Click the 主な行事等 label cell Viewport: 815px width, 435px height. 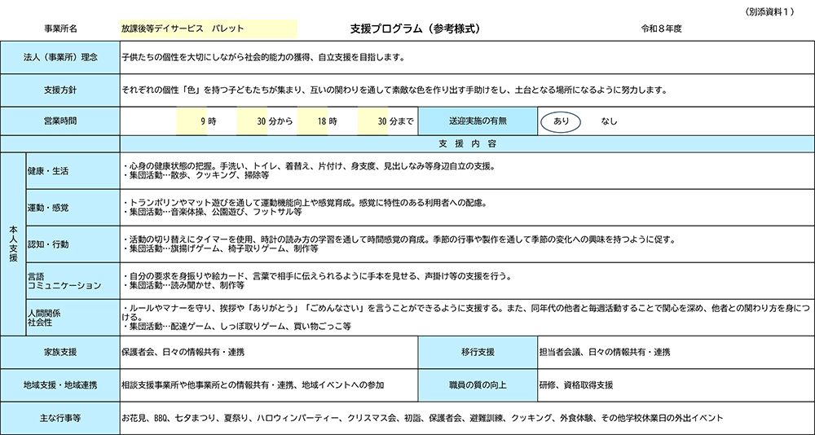60,418
